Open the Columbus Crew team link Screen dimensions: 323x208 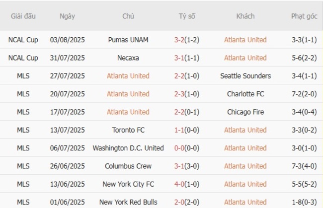(x=128, y=166)
